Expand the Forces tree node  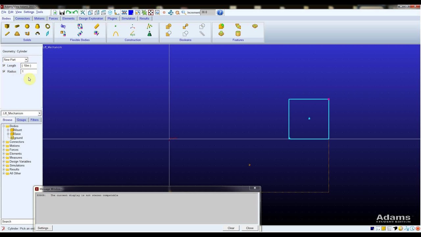click(4, 150)
